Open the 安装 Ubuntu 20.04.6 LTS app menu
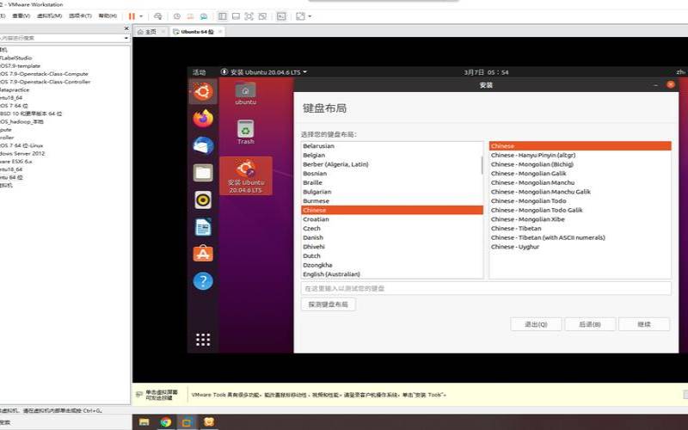Viewport: 688px width, 430px height. pos(264,72)
